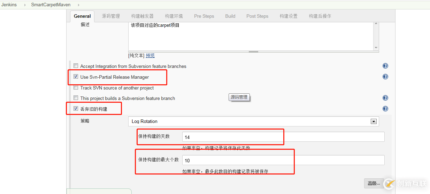This screenshot has width=430, height=194.
Task: Open the 构建后操作 tab
Action: (320, 16)
